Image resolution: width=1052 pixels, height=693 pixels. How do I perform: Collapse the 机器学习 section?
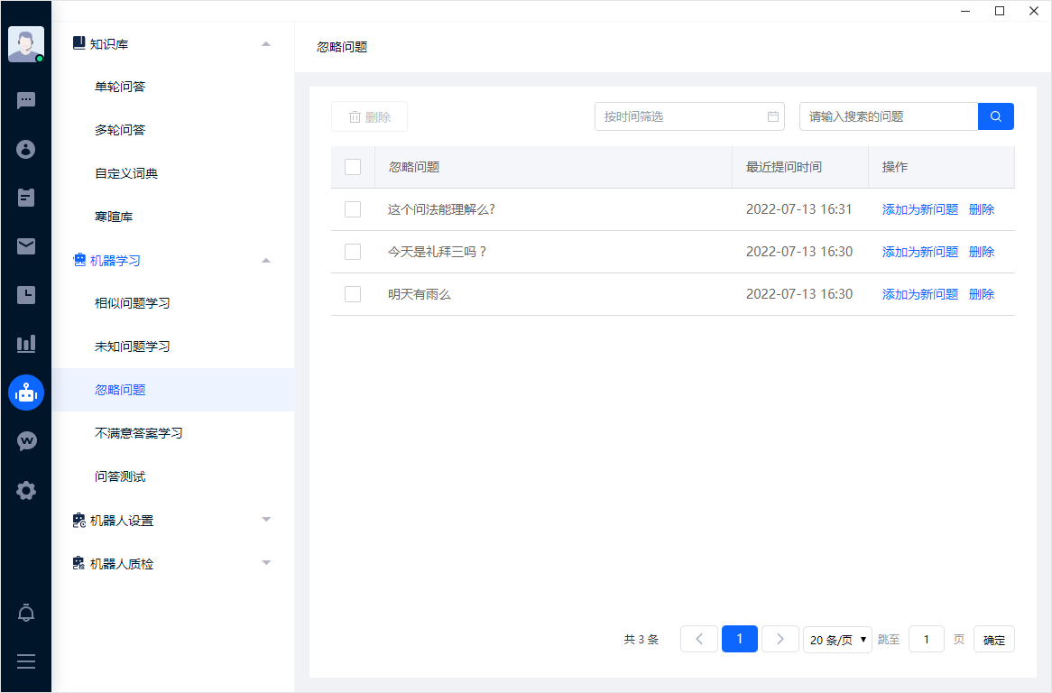(265, 260)
